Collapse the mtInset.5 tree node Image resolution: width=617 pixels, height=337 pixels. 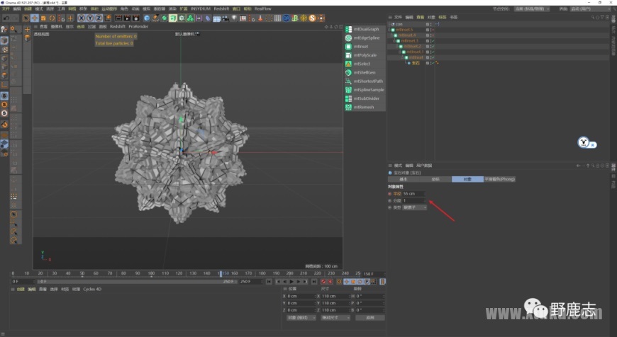(x=389, y=30)
